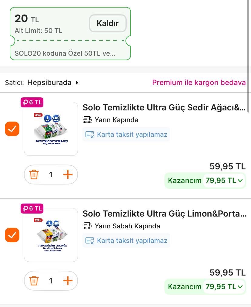
Task: Remove the 20 TL coupon with Kaldır
Action: (108, 23)
